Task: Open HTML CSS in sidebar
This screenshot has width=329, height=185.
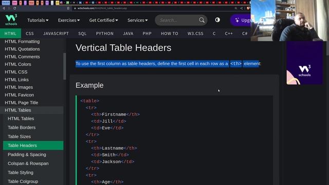Action: [16, 72]
